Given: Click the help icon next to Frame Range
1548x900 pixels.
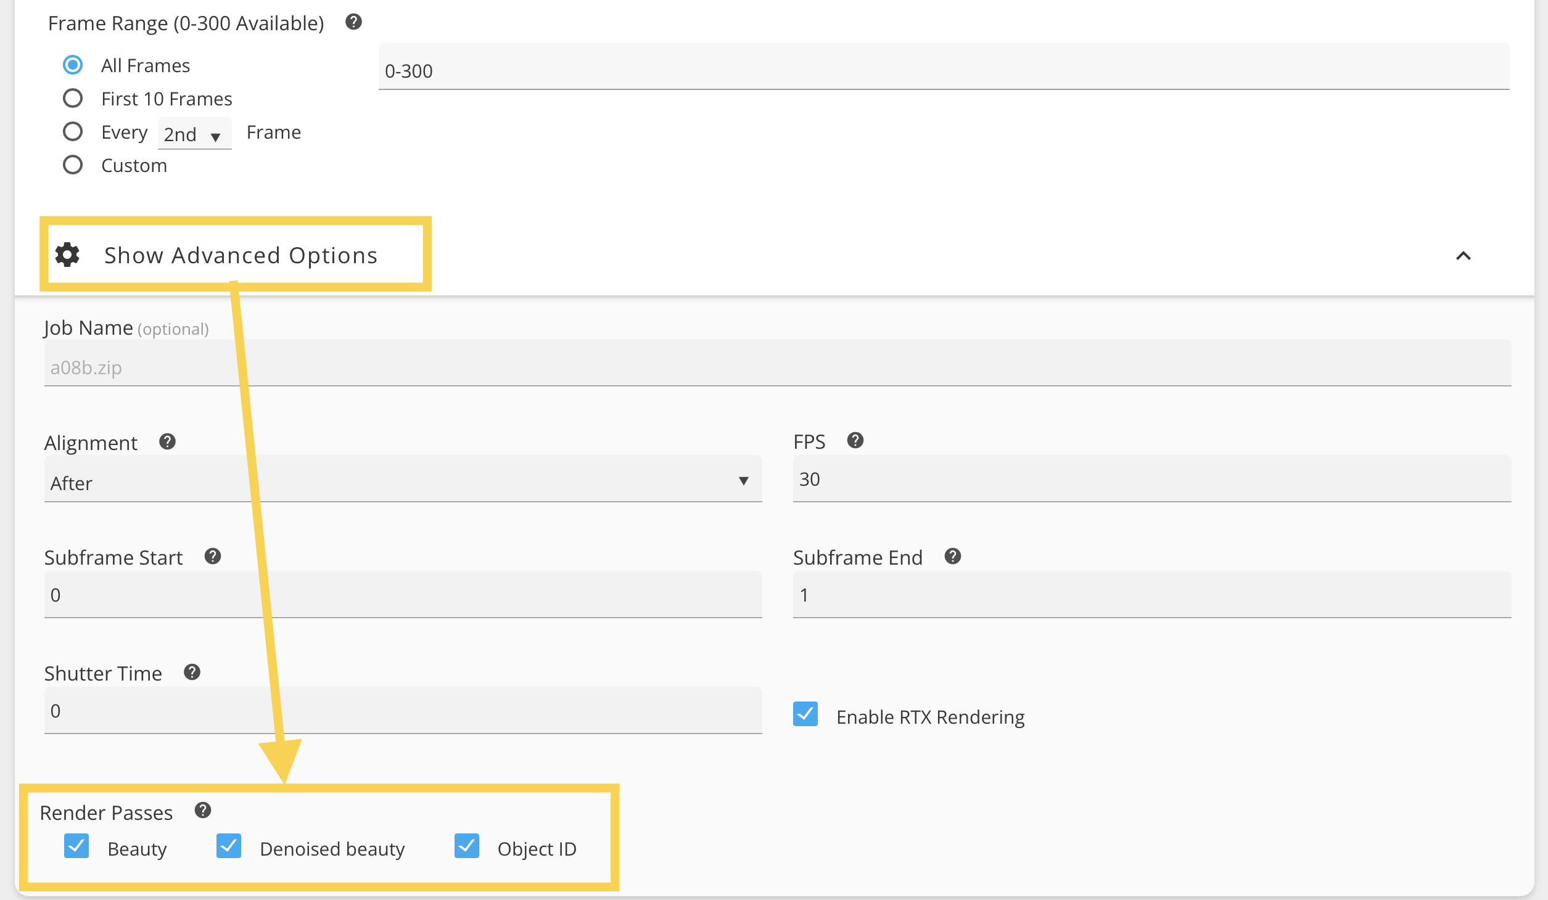Looking at the screenshot, I should (x=353, y=22).
